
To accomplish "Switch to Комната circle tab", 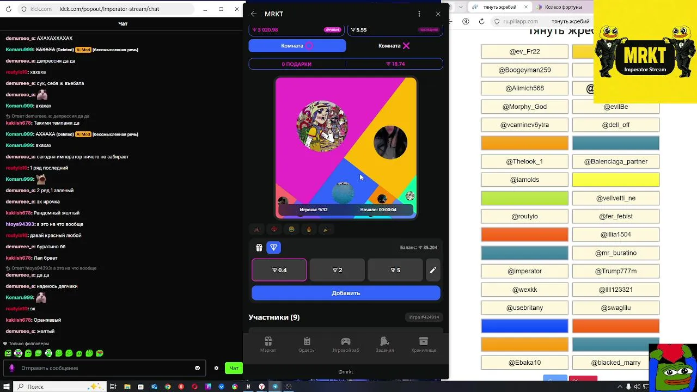I will [297, 46].
